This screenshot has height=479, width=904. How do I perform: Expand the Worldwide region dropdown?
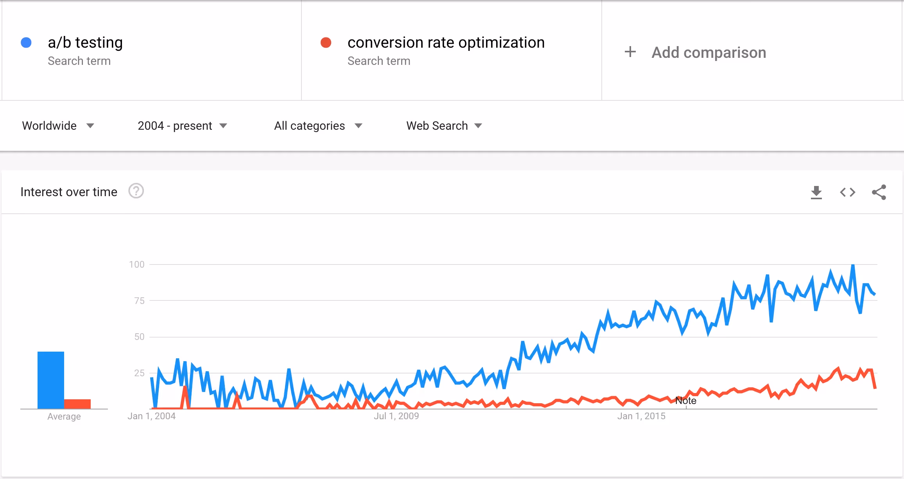tap(58, 126)
